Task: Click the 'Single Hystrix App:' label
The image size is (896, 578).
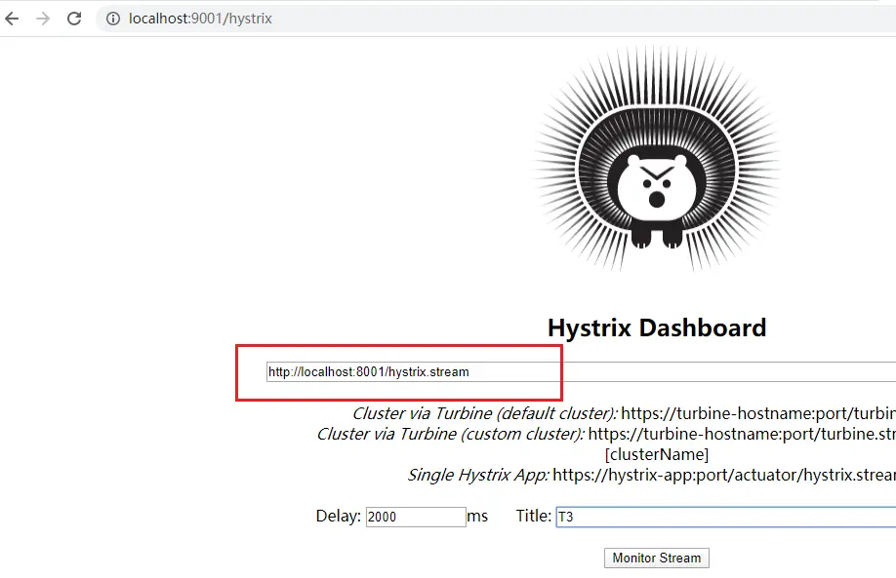Action: click(x=477, y=475)
